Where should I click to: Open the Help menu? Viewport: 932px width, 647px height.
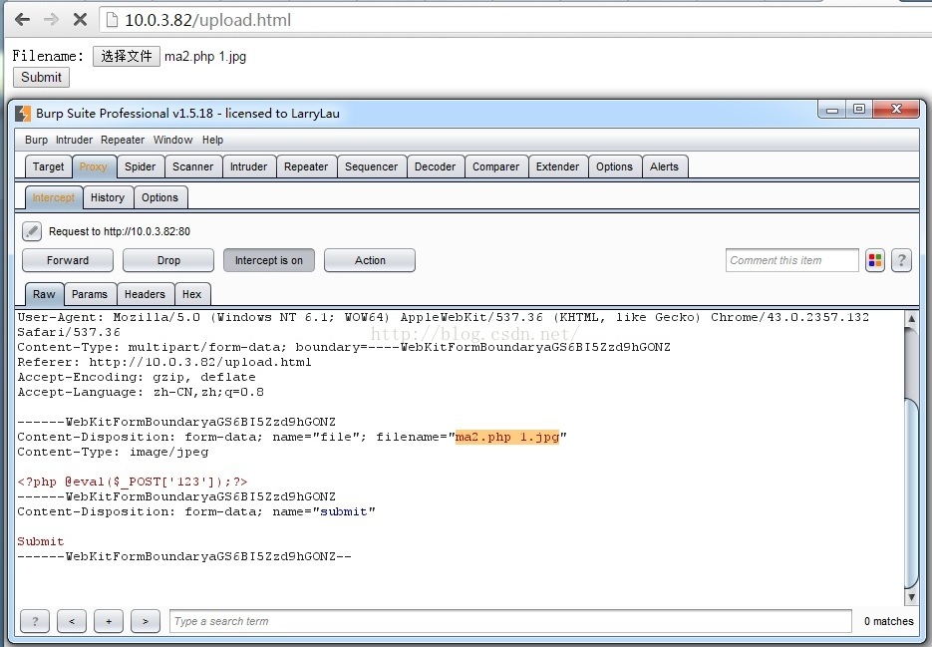coord(212,140)
